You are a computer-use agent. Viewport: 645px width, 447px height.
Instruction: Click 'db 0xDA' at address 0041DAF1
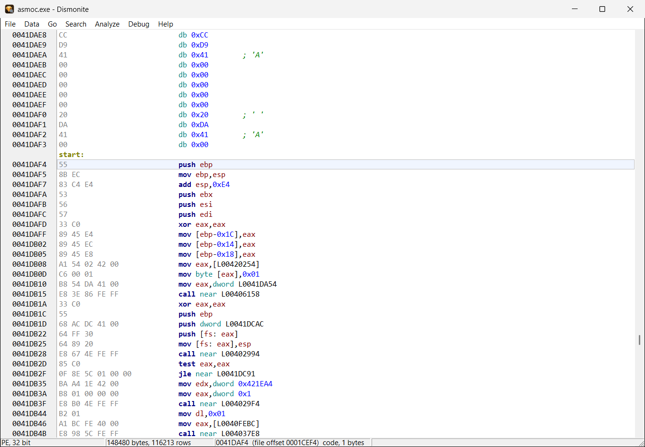pos(193,125)
